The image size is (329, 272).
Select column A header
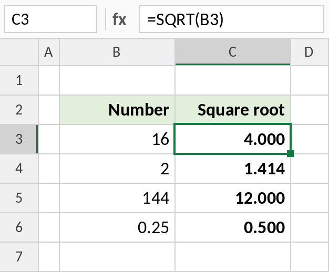click(x=49, y=52)
